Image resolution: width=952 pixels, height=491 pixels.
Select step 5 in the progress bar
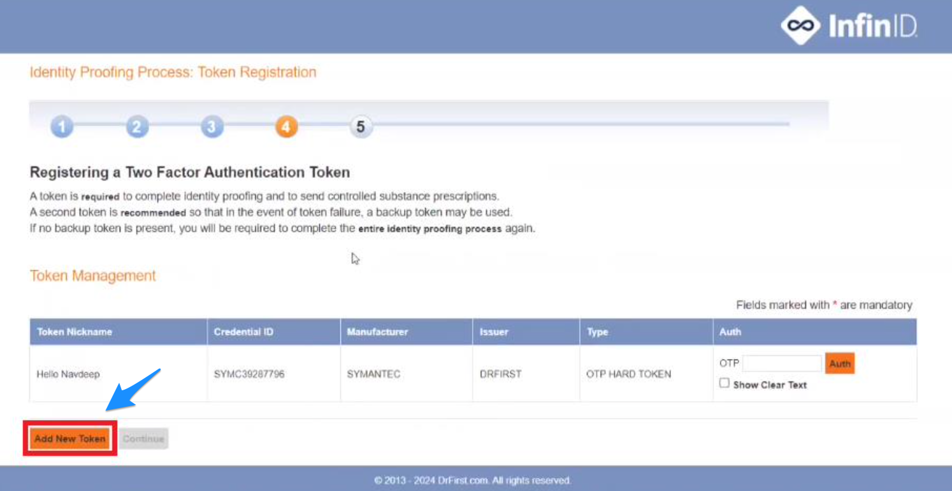[361, 126]
